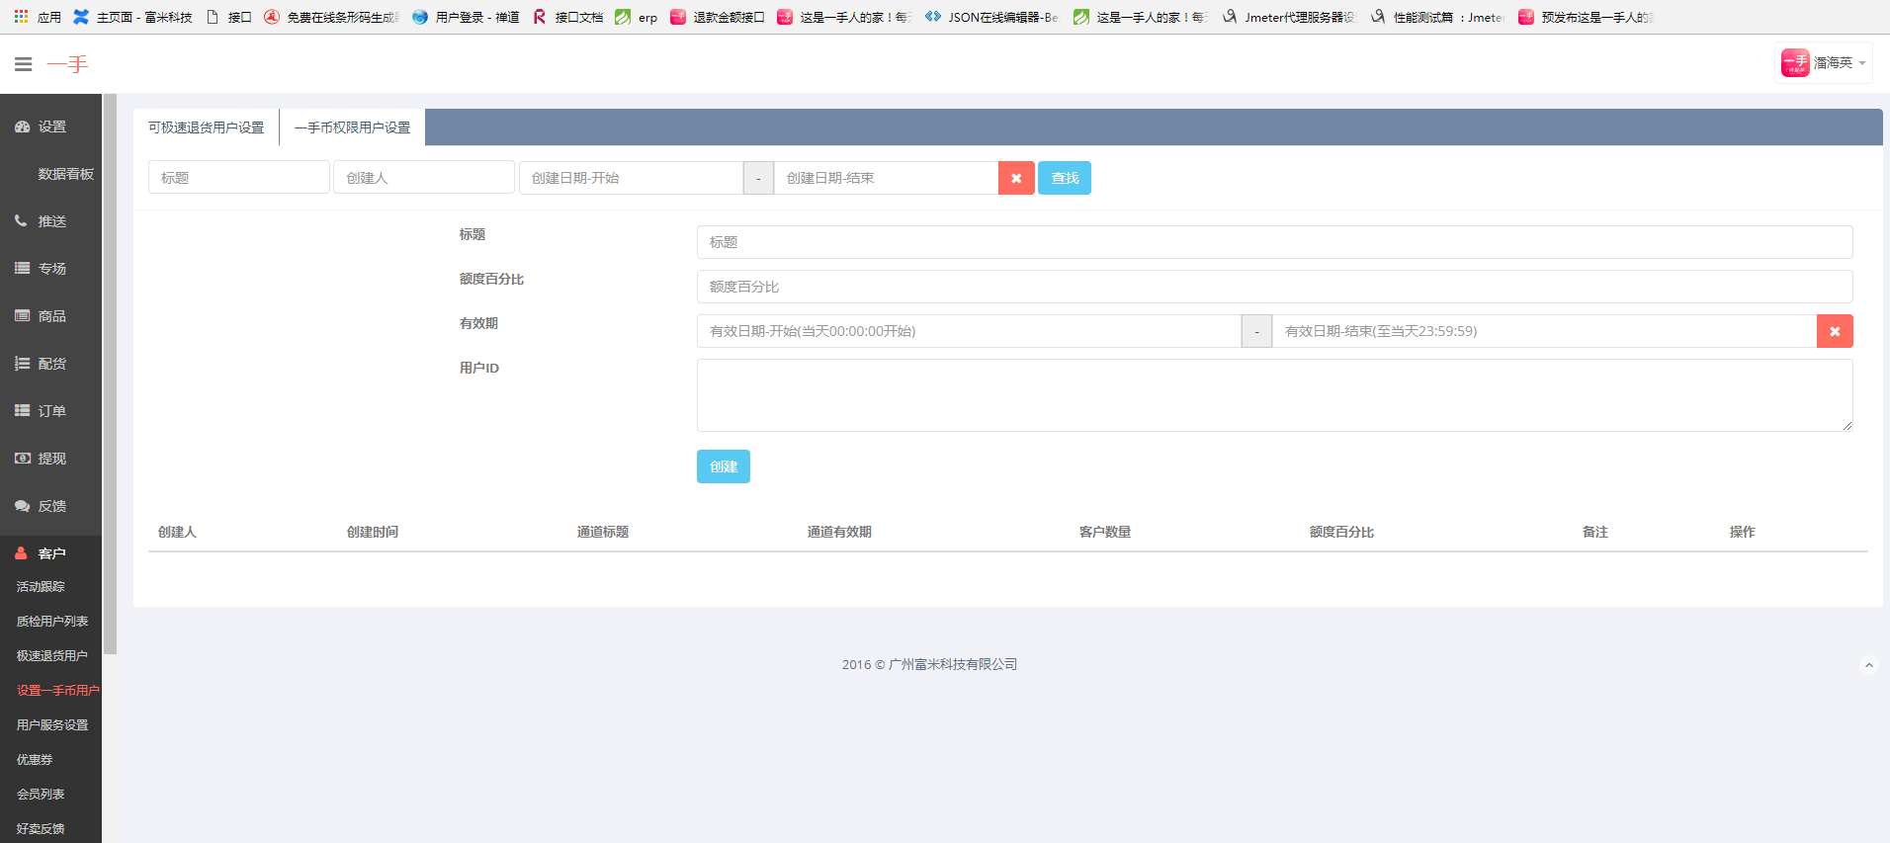1890x843 pixels.
Task: Click the 创建时间 column header
Action: point(373,532)
